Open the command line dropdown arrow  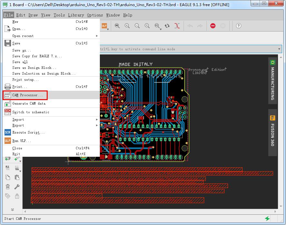[279, 49]
